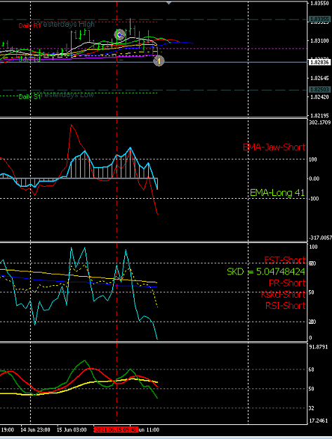
Task: Click the 1.82195 price scale value
Action: click(319, 116)
